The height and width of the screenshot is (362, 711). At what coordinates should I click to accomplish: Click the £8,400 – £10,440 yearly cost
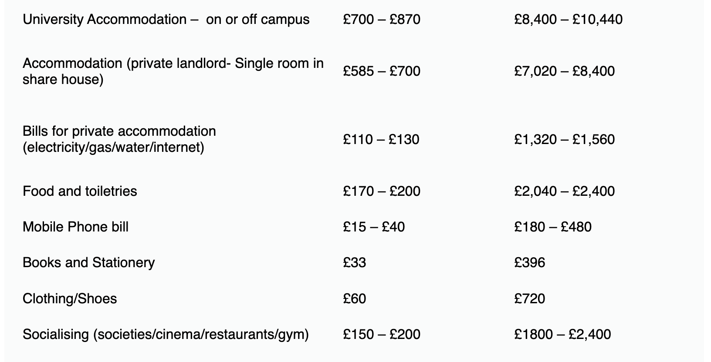pyautogui.click(x=568, y=20)
